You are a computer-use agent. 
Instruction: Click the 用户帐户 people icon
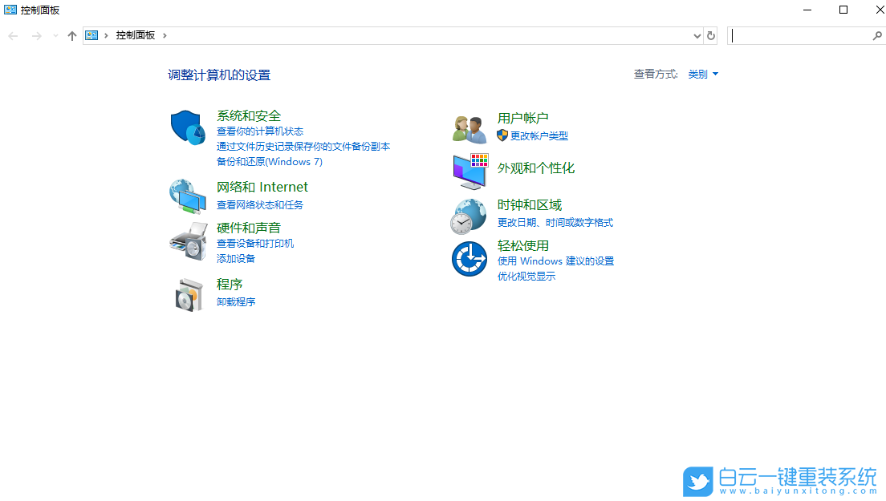coord(469,127)
